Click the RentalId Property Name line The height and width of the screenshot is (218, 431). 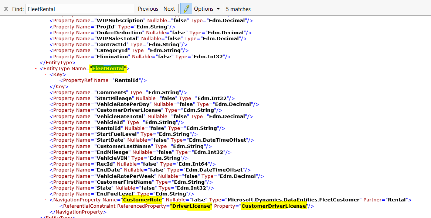137,128
